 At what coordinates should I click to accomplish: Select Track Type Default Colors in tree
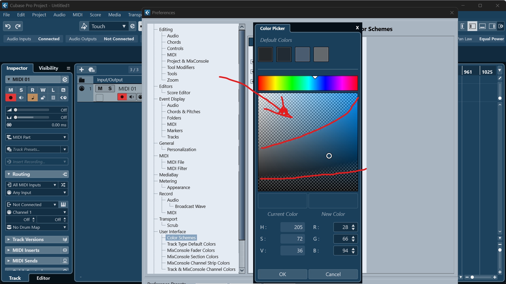pyautogui.click(x=191, y=244)
